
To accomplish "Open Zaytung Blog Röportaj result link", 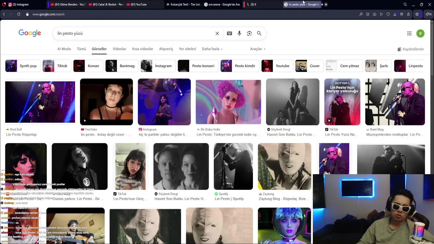I will pyautogui.click(x=284, y=199).
